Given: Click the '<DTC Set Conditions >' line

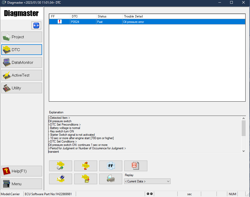Looking at the screenshot, I should coord(63,141).
